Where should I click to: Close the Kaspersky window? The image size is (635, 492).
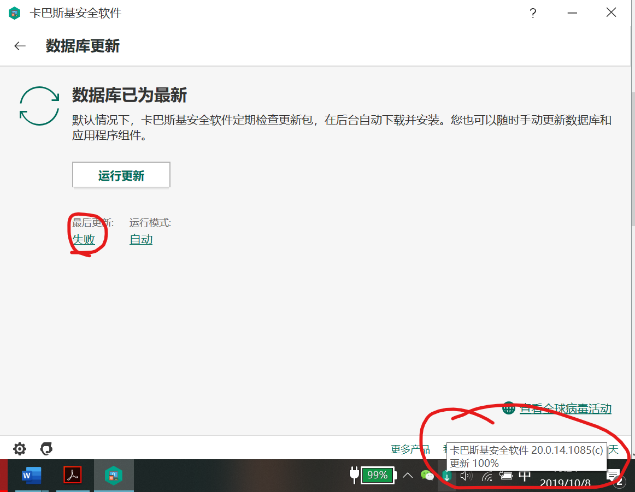(x=611, y=13)
